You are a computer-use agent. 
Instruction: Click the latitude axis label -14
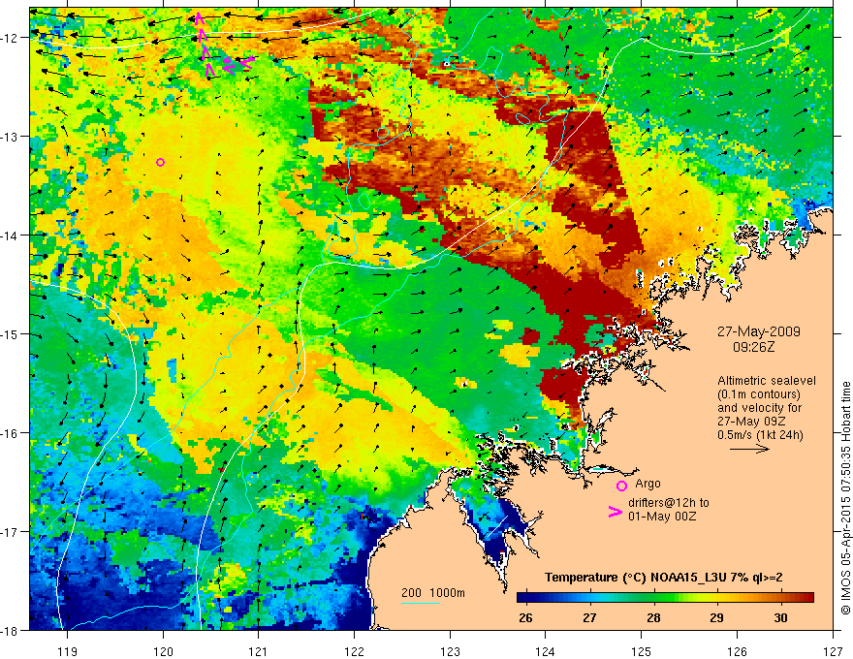pyautogui.click(x=10, y=235)
